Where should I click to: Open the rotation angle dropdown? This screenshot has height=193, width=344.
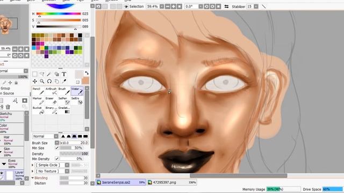coord(200,6)
